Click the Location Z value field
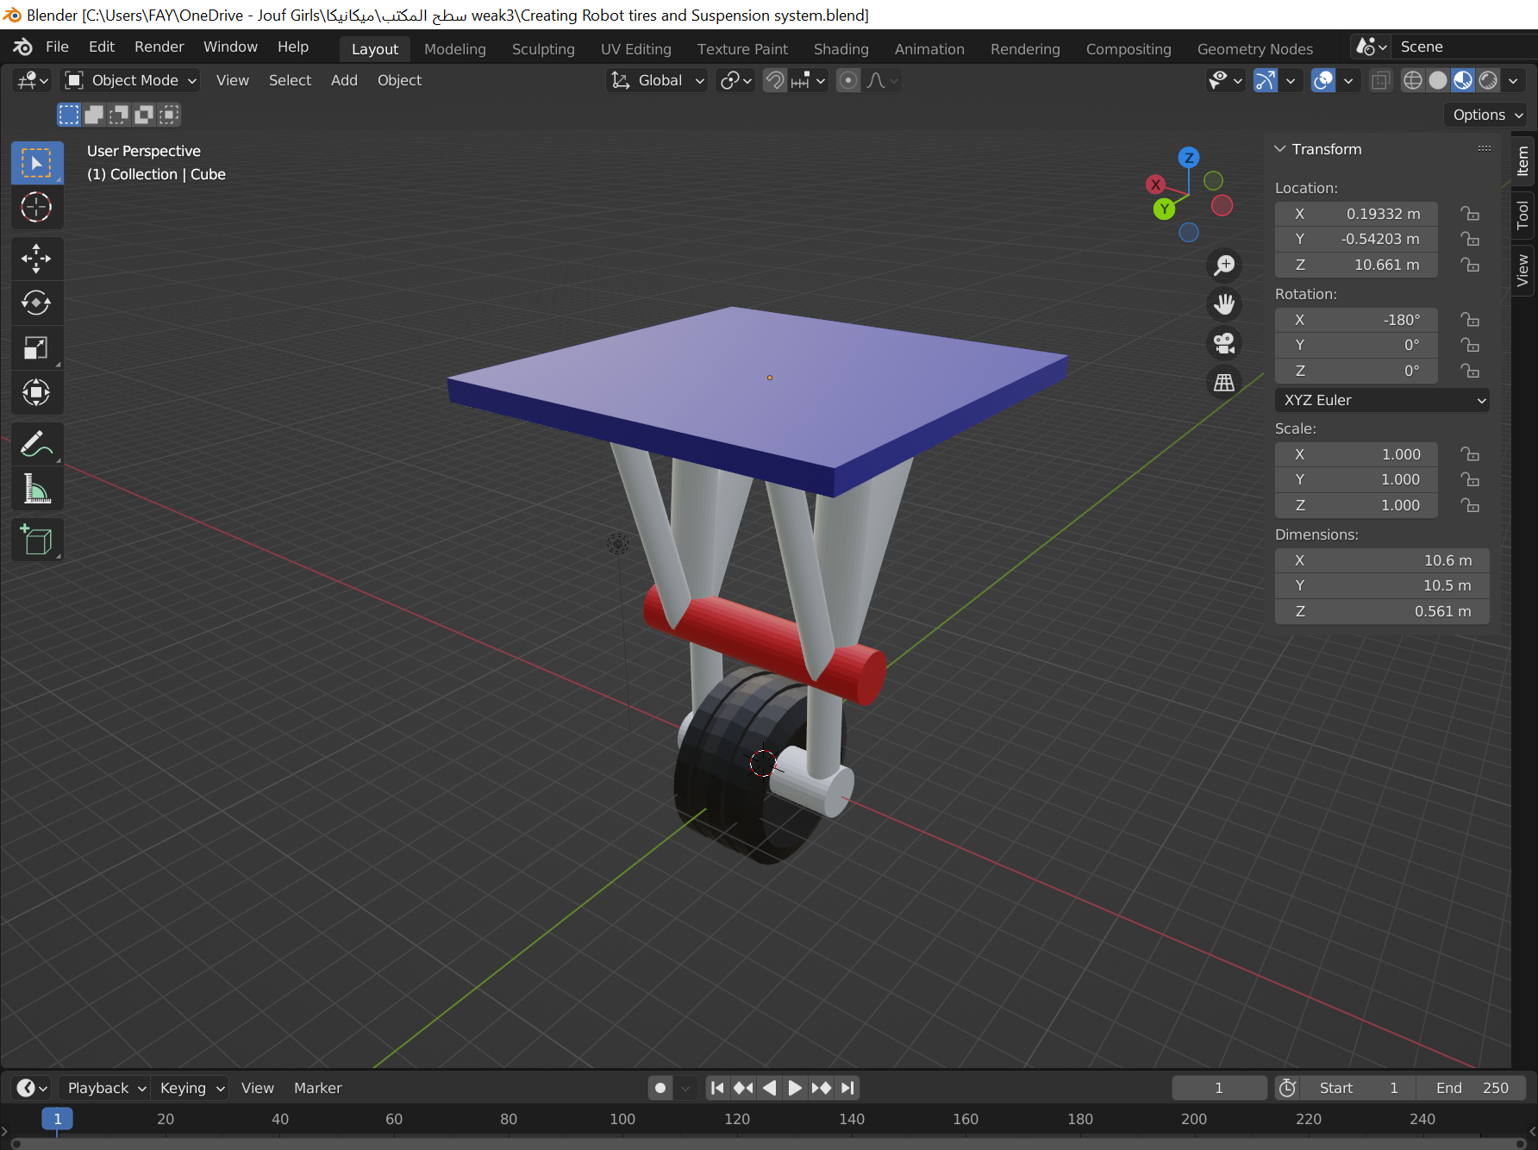The image size is (1538, 1150). pyautogui.click(x=1356, y=265)
